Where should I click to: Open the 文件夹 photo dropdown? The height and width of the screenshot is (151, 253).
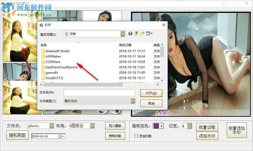[52, 126]
